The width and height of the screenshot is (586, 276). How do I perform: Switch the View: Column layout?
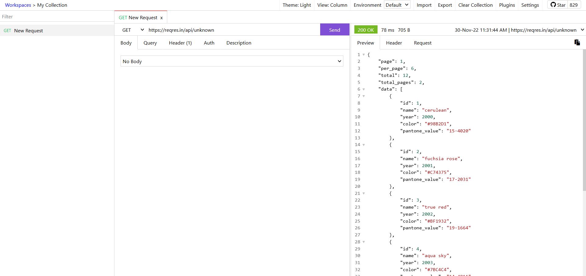coord(332,5)
